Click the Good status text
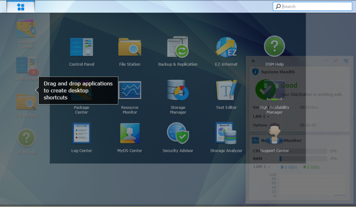Screen dimensions: 356x207 [x=289, y=85]
